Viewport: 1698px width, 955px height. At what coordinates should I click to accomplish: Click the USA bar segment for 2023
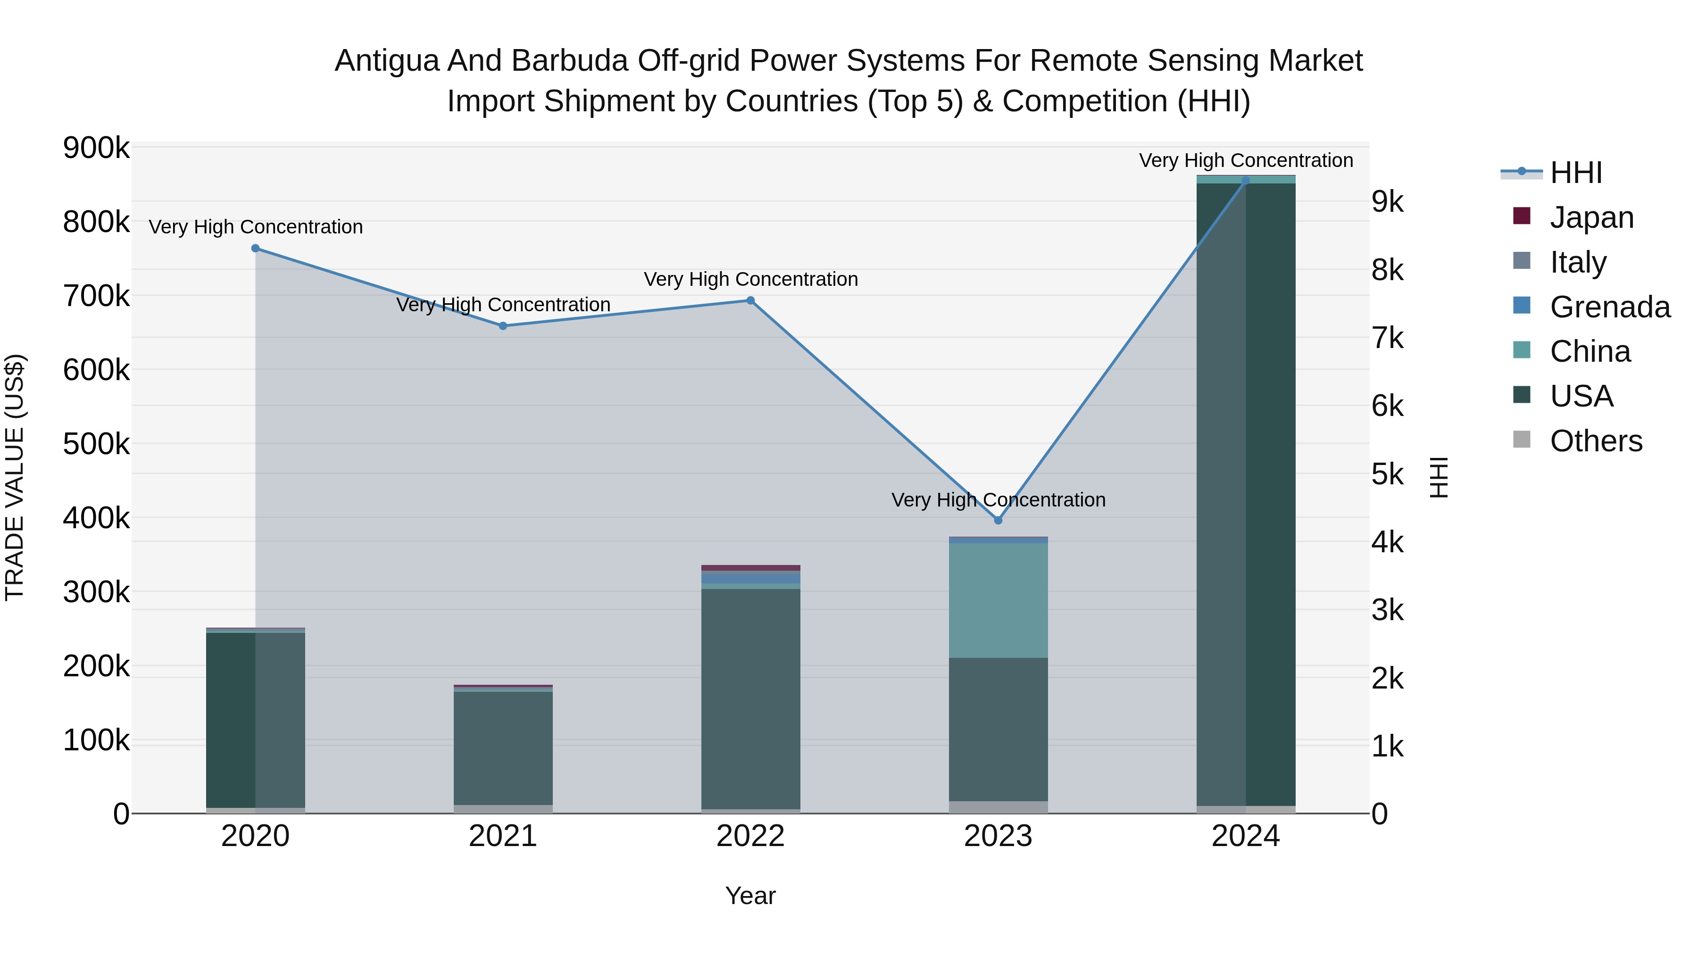tap(998, 730)
